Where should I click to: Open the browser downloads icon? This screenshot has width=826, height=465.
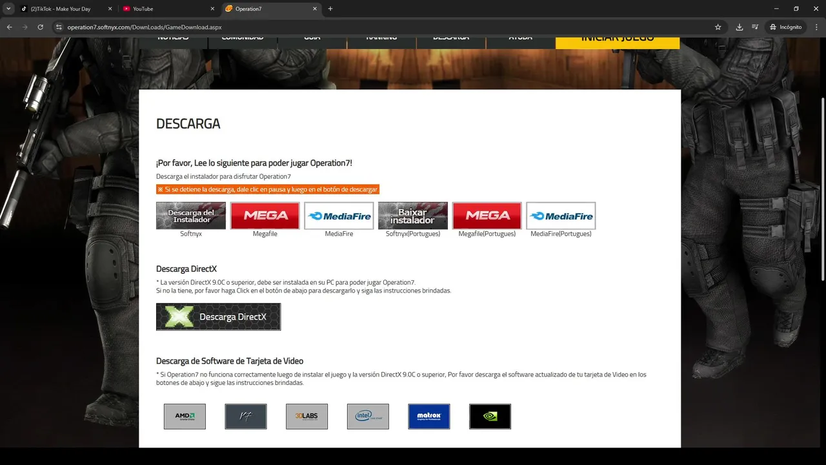point(740,27)
